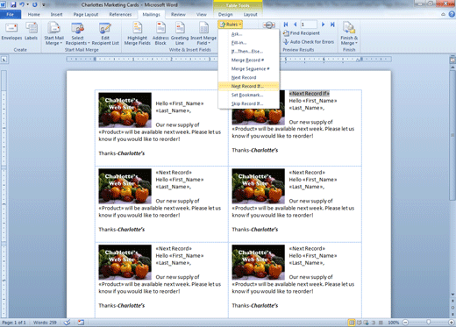Image resolution: width=456 pixels, height=327 pixels.
Task: Switch to Full Screen Reading view
Action: coord(360,323)
